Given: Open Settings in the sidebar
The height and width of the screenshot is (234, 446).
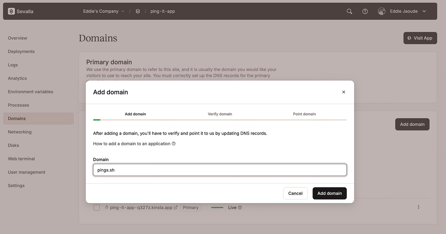Looking at the screenshot, I should (16, 186).
